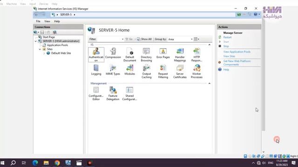The image size is (298, 167).
Task: Open the Configuration Editor
Action: click(x=96, y=94)
